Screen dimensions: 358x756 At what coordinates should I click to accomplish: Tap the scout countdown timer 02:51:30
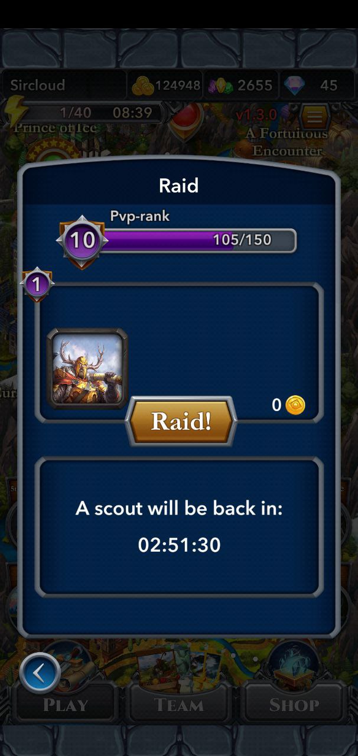(180, 545)
